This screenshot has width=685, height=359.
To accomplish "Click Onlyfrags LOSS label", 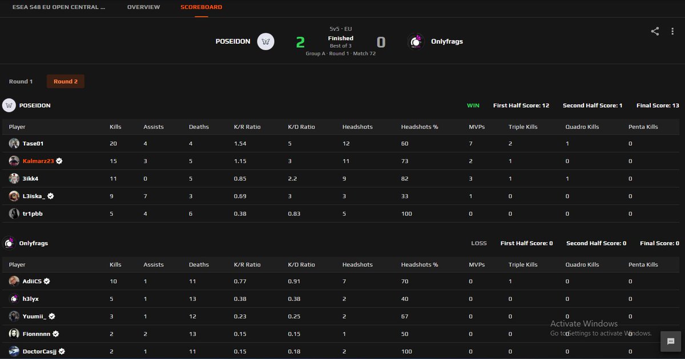I will pos(479,243).
